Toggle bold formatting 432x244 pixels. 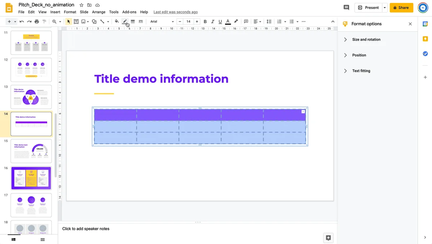205,22
